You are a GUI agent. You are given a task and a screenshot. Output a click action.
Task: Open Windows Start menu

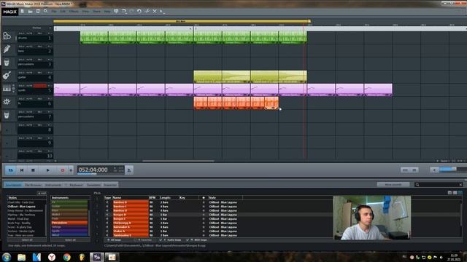click(7, 257)
